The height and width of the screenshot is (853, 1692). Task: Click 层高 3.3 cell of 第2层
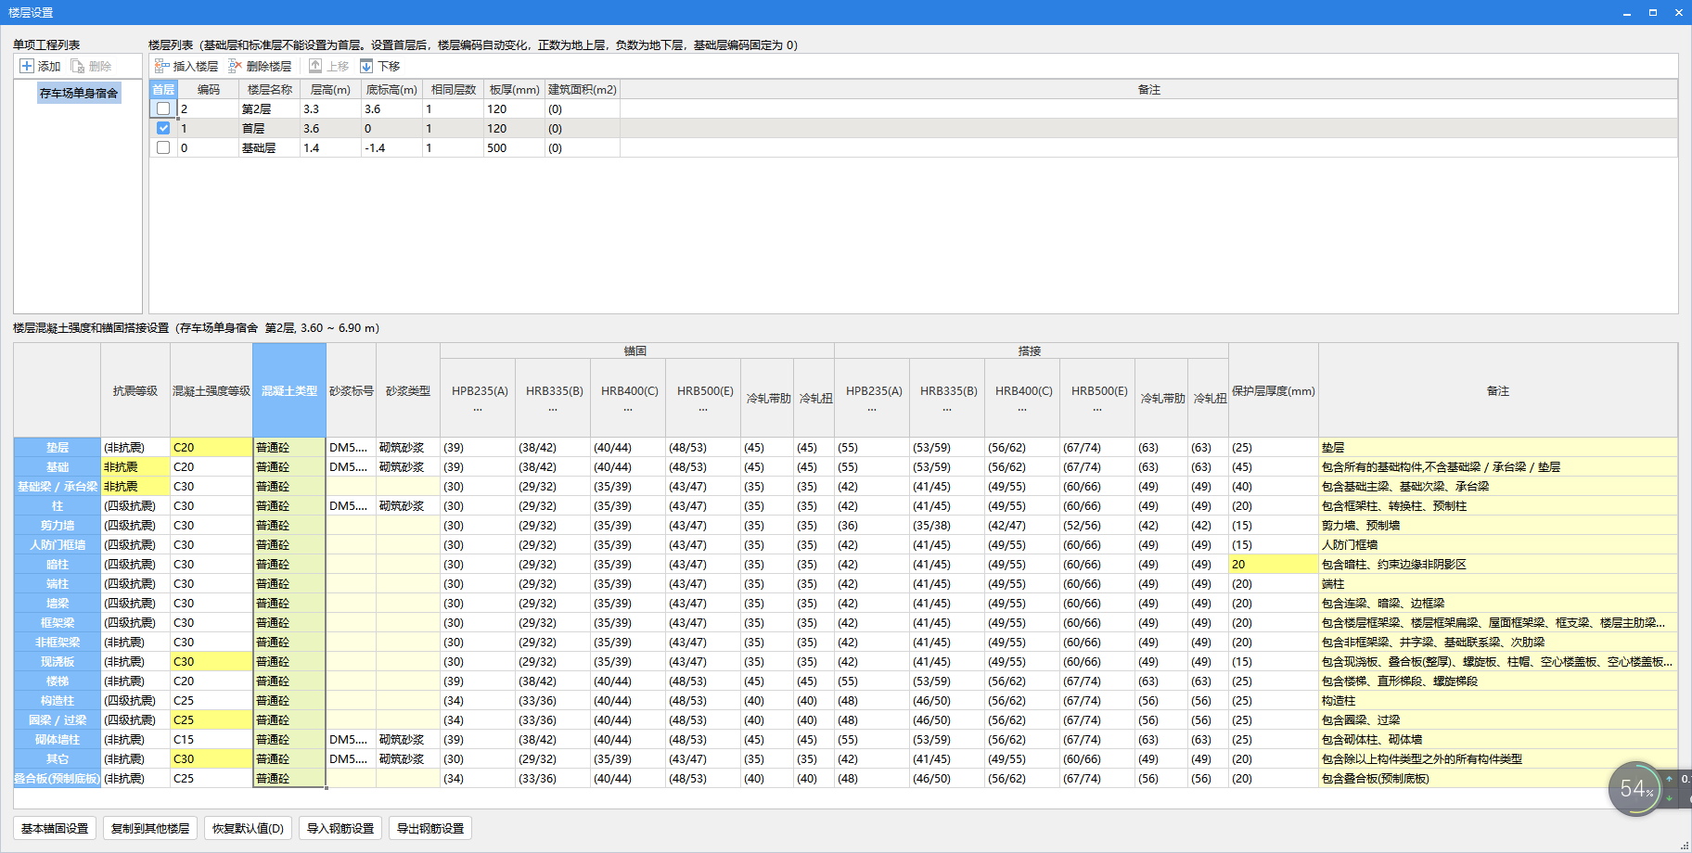pos(331,108)
